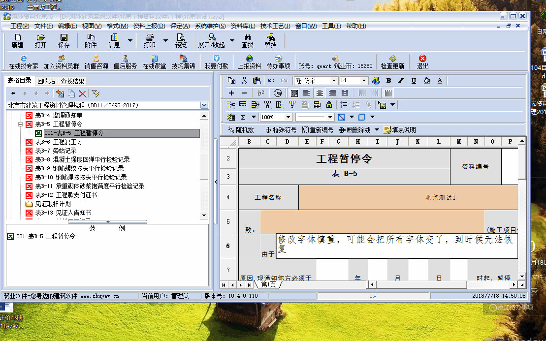Viewport: 546px width, 341px height.
Task: Click the 保存 (Save) toolbar icon
Action: point(64,40)
